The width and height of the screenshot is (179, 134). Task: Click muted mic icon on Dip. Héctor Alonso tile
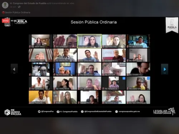tap(128, 46)
